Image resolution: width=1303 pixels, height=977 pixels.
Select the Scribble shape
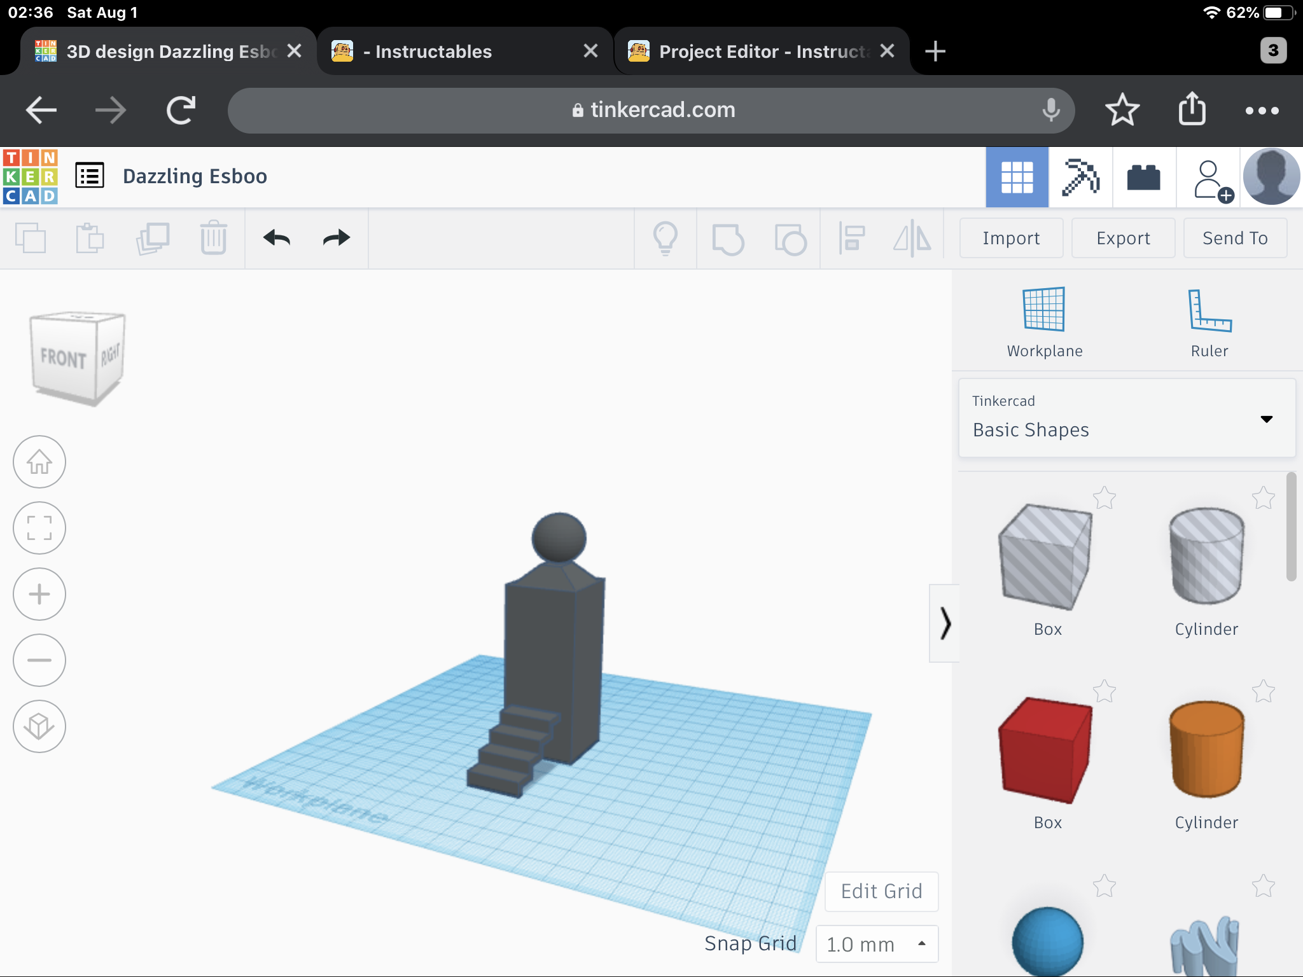tap(1205, 946)
